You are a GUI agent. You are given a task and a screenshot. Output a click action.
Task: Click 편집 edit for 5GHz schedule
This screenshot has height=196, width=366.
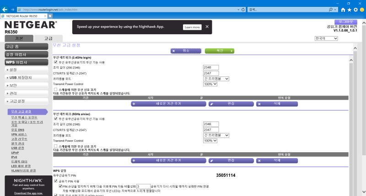[231, 160]
